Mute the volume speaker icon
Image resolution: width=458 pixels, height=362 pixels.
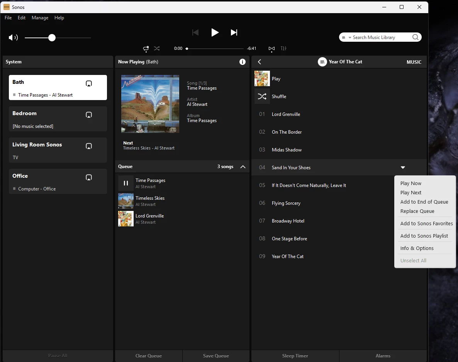click(x=13, y=37)
